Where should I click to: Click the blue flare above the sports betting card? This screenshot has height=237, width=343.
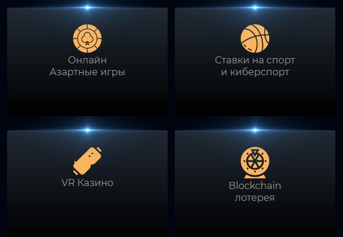pyautogui.click(x=255, y=8)
